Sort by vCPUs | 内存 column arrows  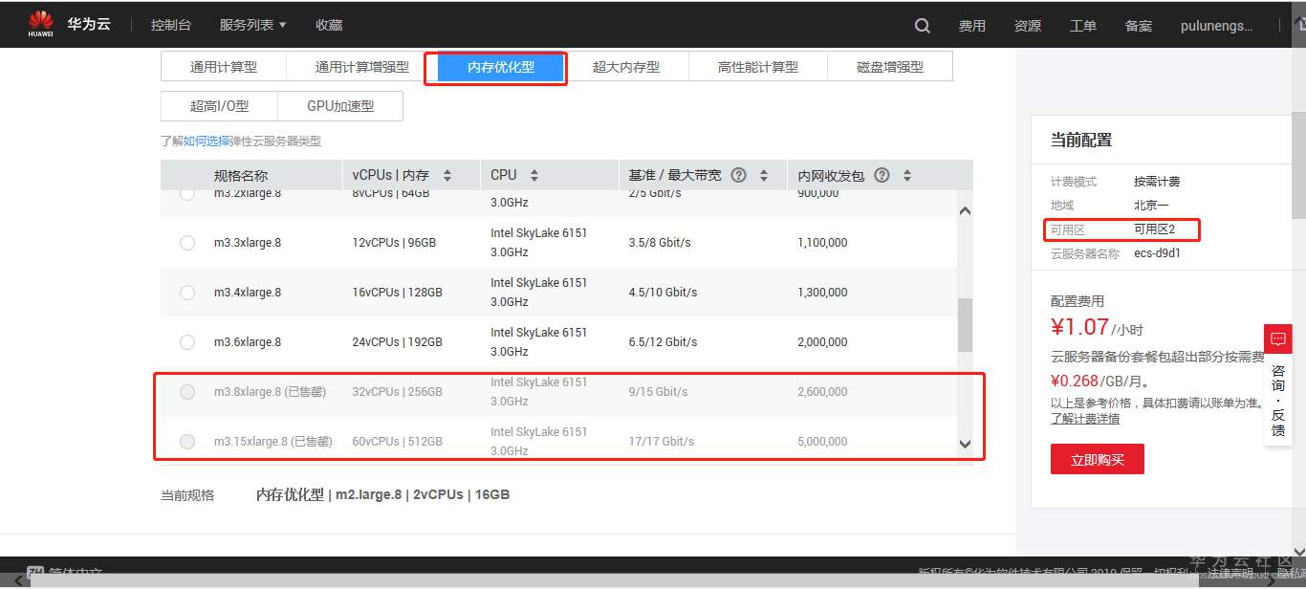click(x=446, y=176)
